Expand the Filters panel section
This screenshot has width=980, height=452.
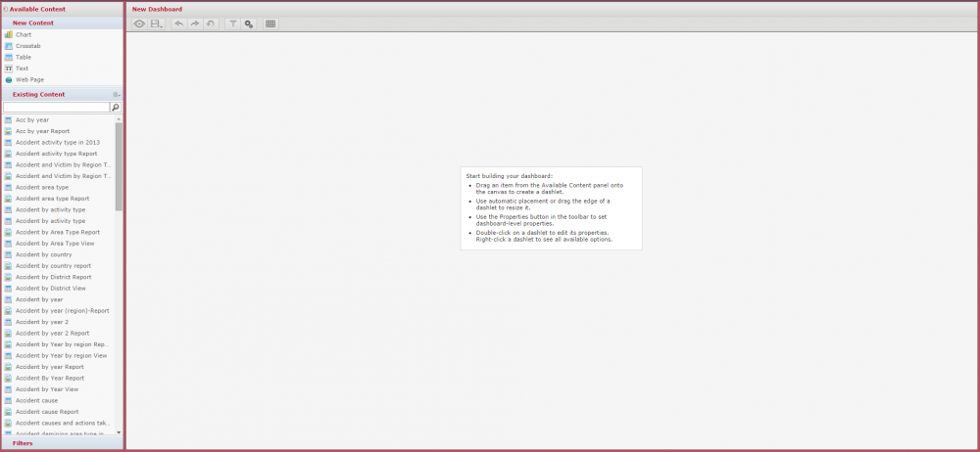tap(23, 443)
